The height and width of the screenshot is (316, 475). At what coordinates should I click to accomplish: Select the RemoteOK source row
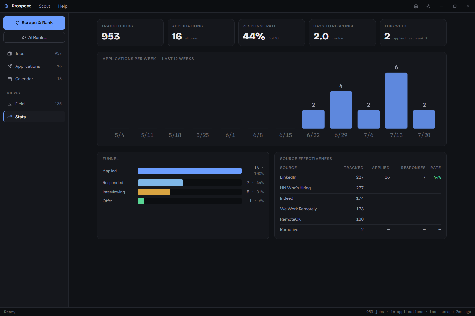[361, 219]
